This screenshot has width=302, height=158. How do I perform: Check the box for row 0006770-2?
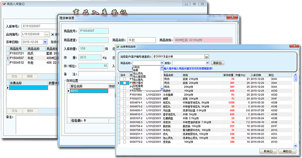[124, 142]
